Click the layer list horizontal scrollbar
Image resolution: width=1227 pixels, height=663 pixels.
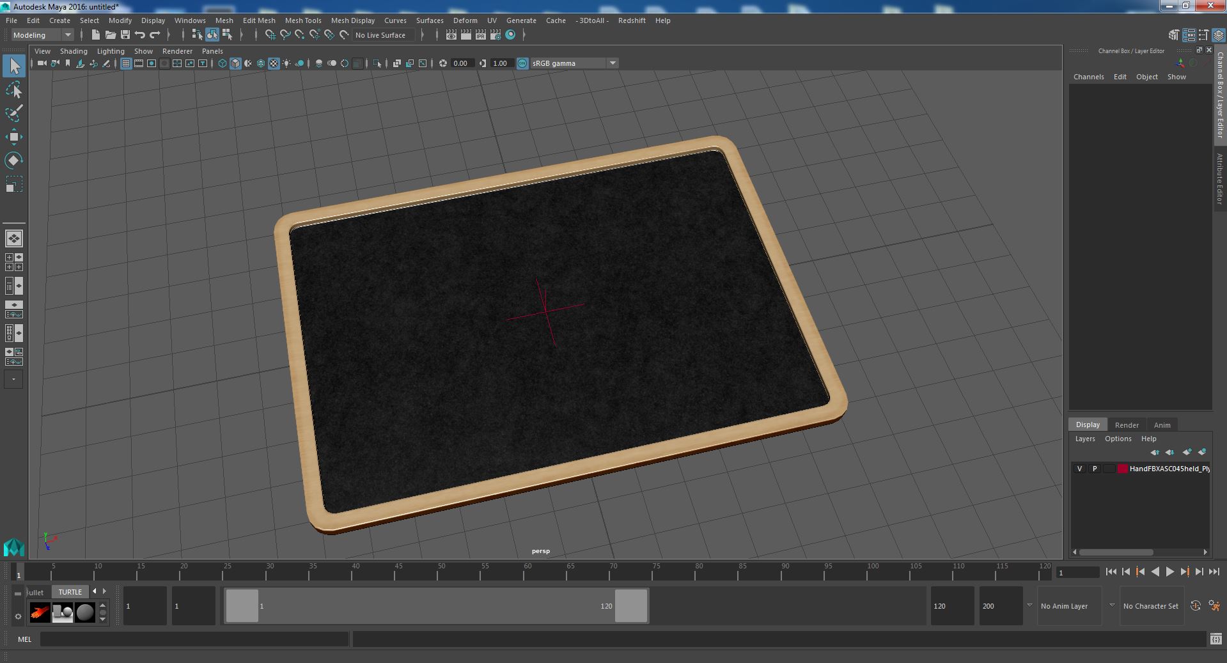pos(1116,552)
